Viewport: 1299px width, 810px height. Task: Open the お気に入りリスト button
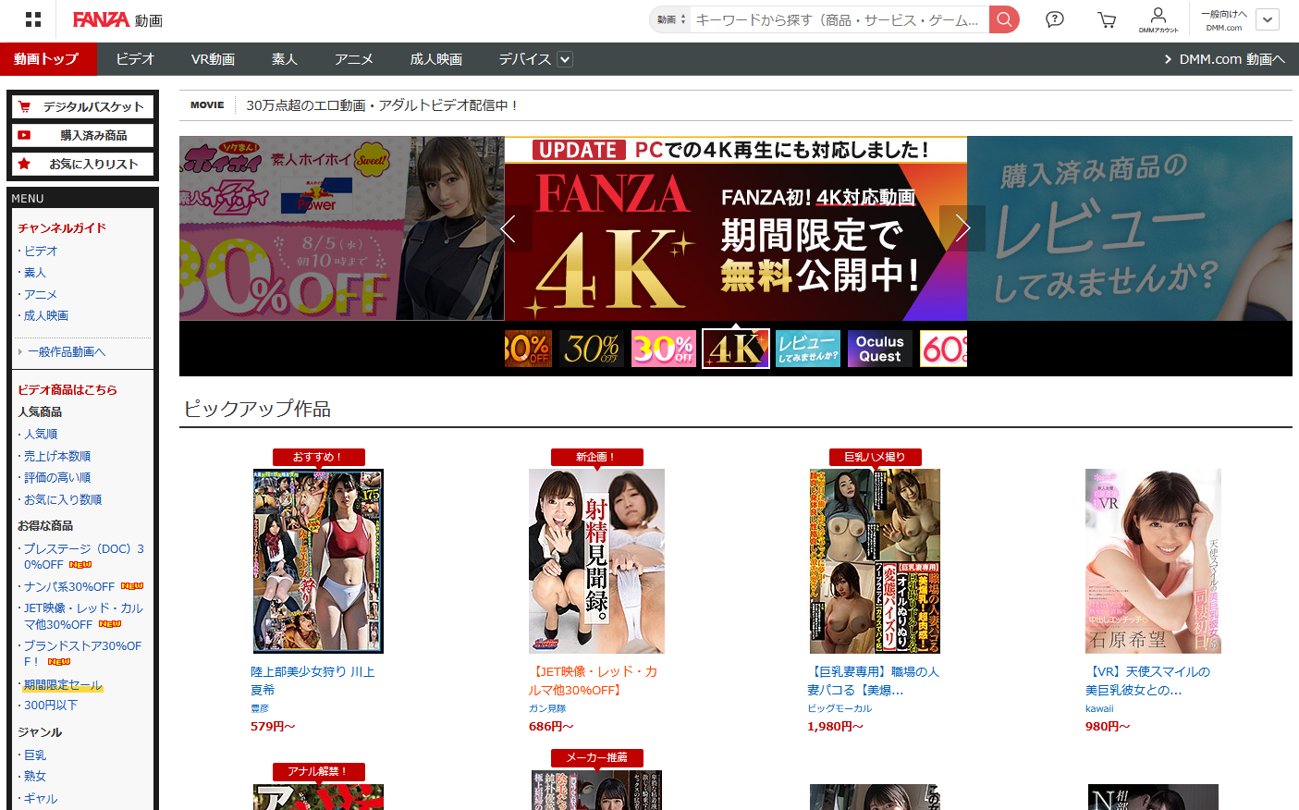point(82,164)
